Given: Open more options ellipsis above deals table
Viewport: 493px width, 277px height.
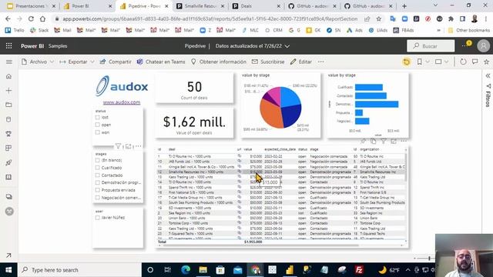Looking at the screenshot, I should tap(404, 142).
